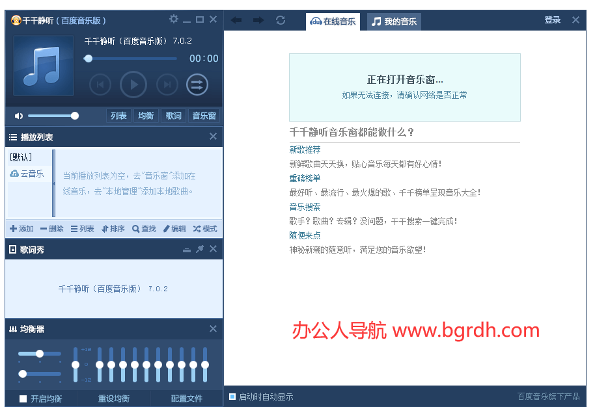Refresh the online music page
This screenshot has width=595, height=420.
(281, 20)
